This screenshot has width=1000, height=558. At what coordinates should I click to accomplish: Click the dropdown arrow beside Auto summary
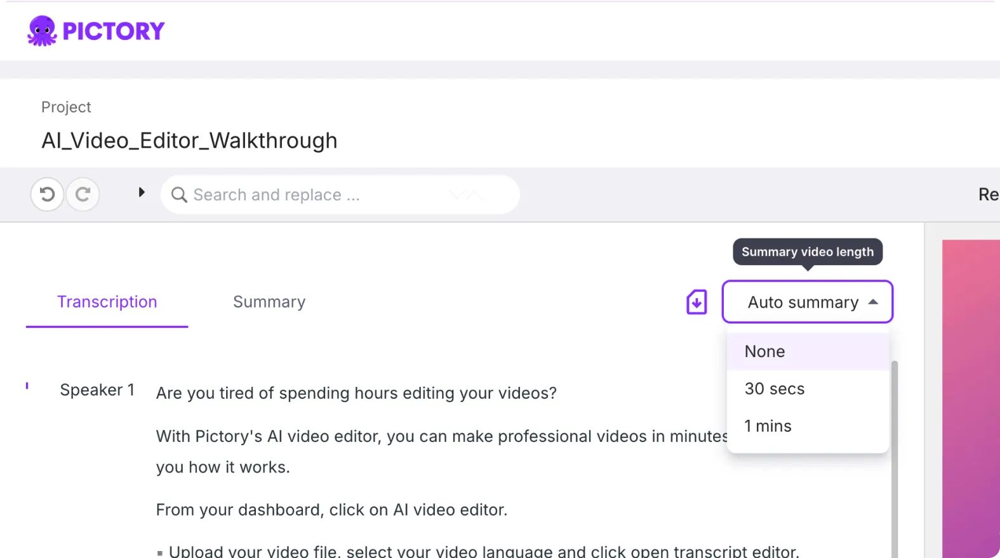pos(873,302)
